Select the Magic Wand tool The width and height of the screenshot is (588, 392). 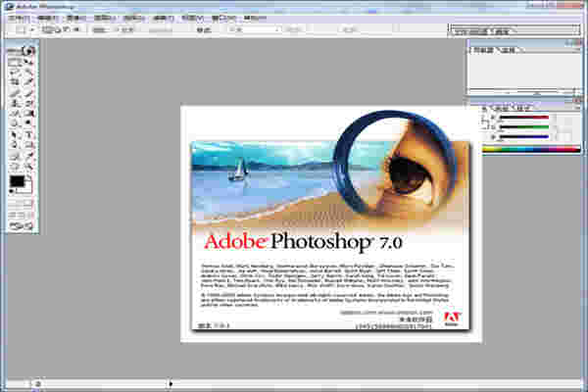tap(28, 72)
